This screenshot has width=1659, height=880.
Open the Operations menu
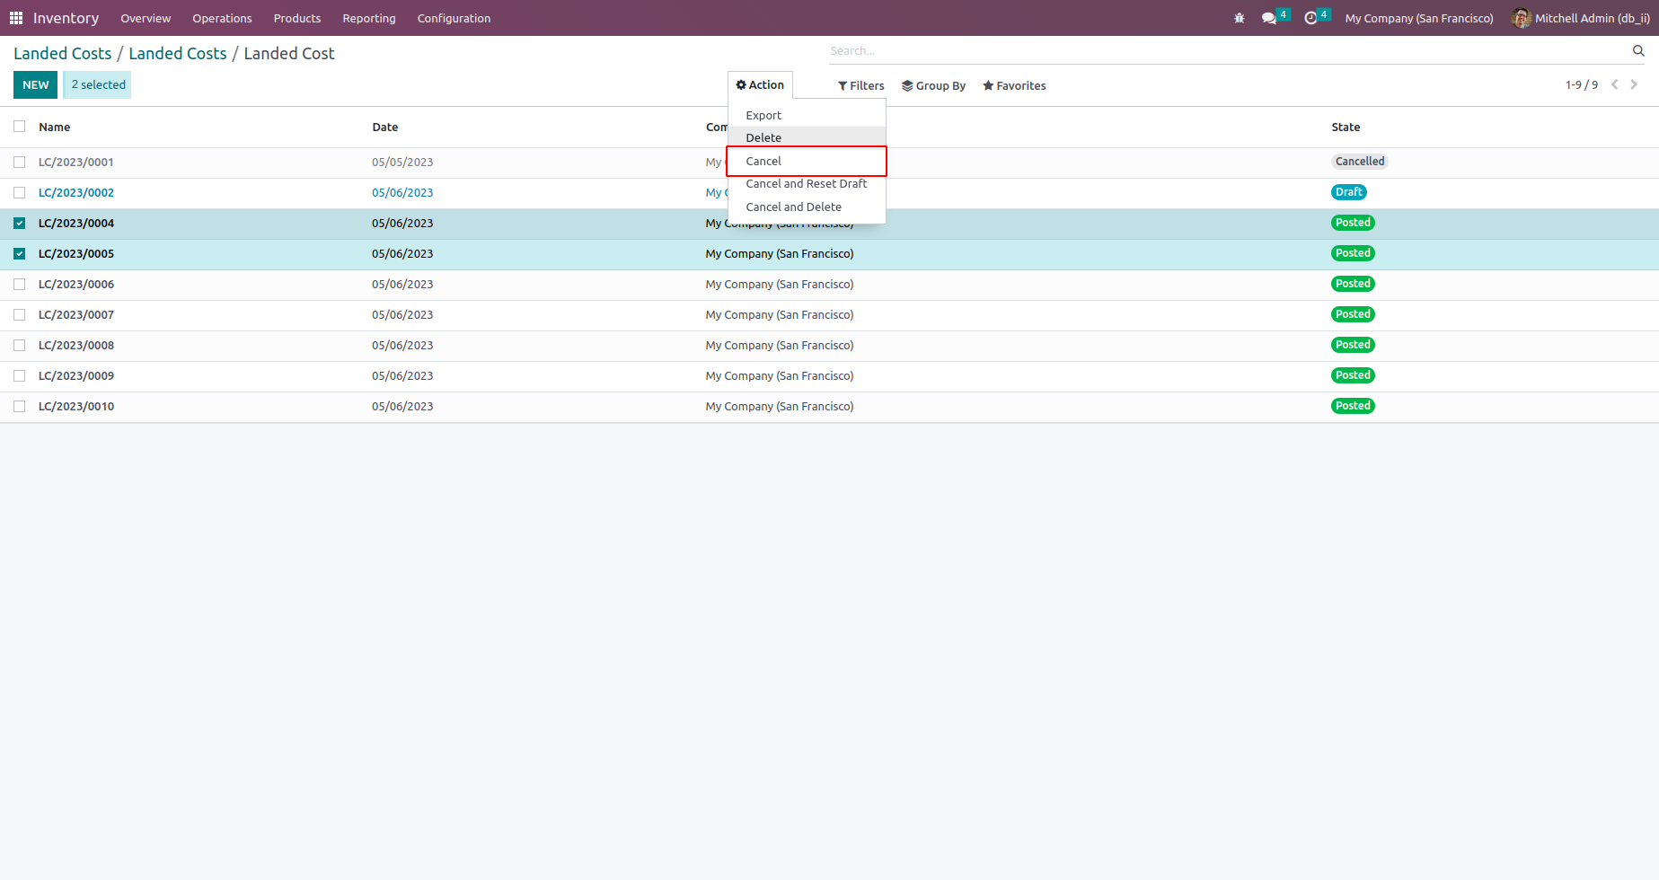[x=222, y=18]
